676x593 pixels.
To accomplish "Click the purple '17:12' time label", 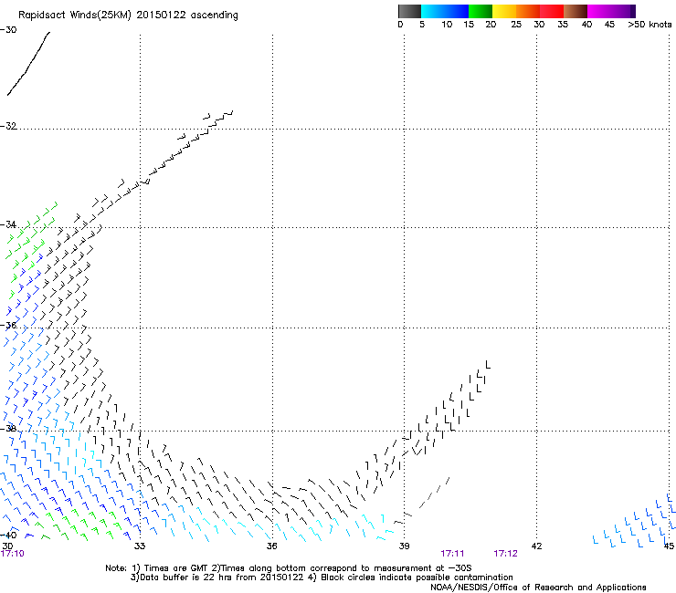I will (505, 554).
